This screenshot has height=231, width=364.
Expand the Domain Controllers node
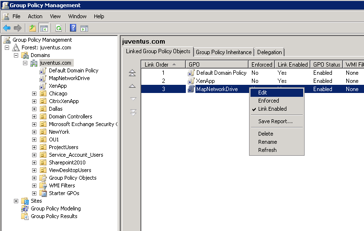pos(34,116)
